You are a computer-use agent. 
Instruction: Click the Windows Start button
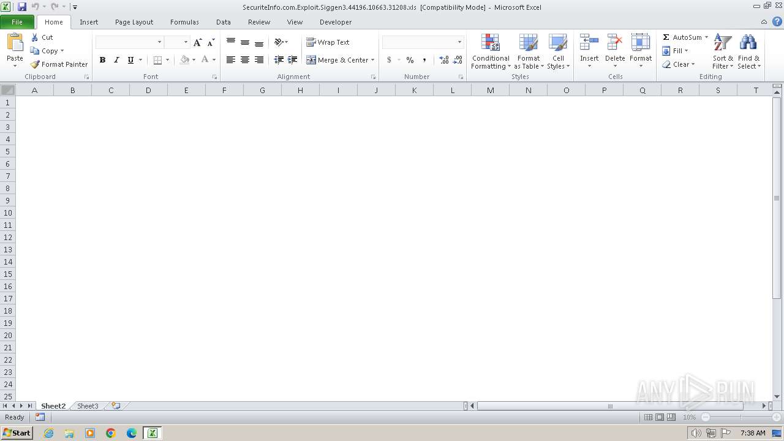click(17, 433)
